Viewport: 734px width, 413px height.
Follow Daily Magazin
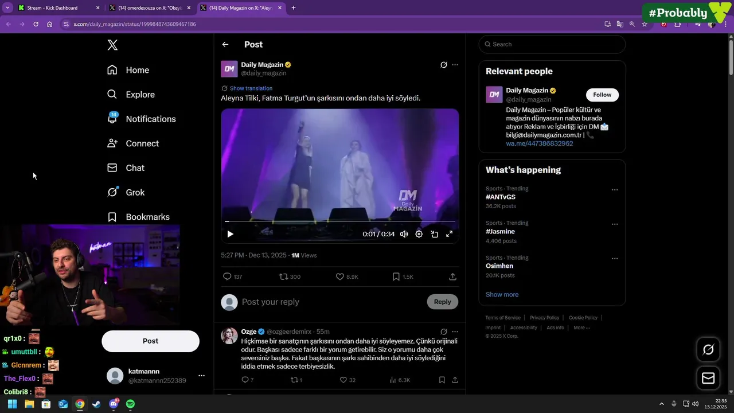click(602, 95)
